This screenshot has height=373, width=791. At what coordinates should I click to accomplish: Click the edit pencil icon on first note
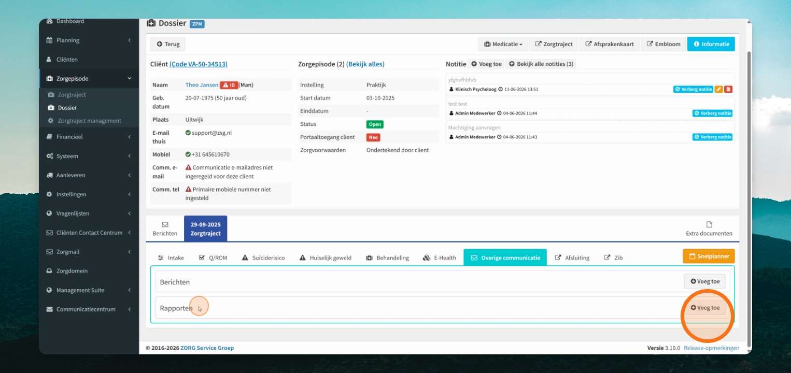coord(719,89)
